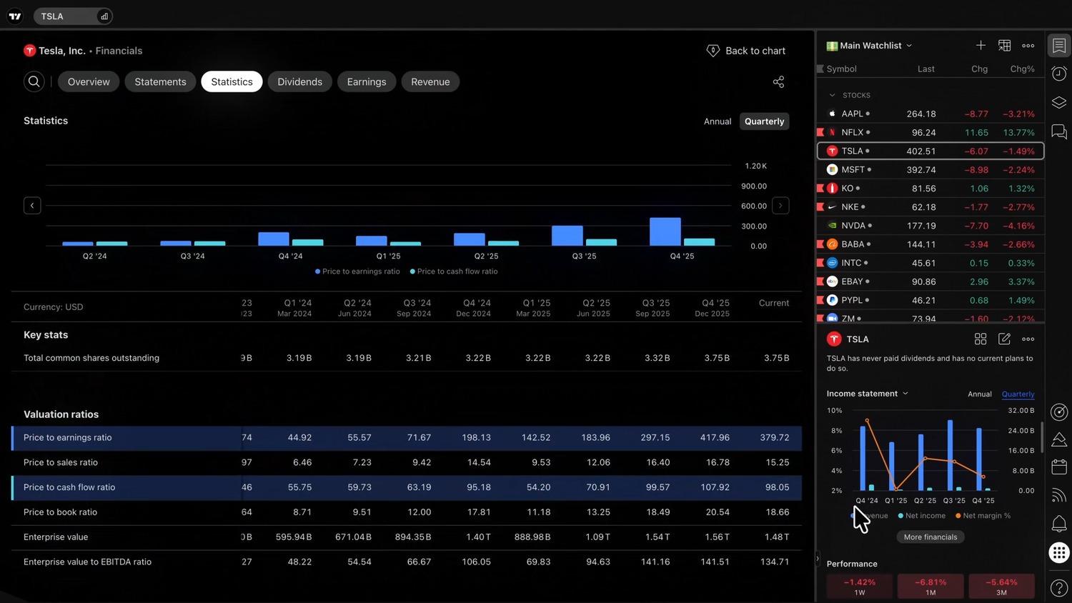Select the 1W performance box
The width and height of the screenshot is (1072, 603).
coord(859,587)
